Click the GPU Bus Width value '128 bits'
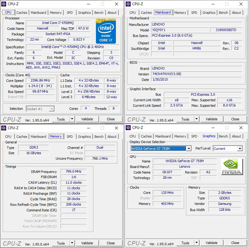 [x=225, y=210]
